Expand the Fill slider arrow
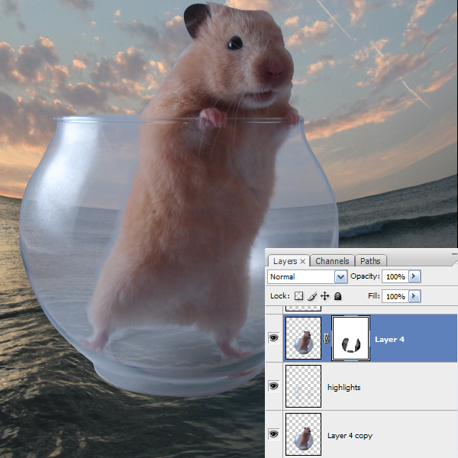Image resolution: width=458 pixels, height=458 pixels. pyautogui.click(x=414, y=296)
